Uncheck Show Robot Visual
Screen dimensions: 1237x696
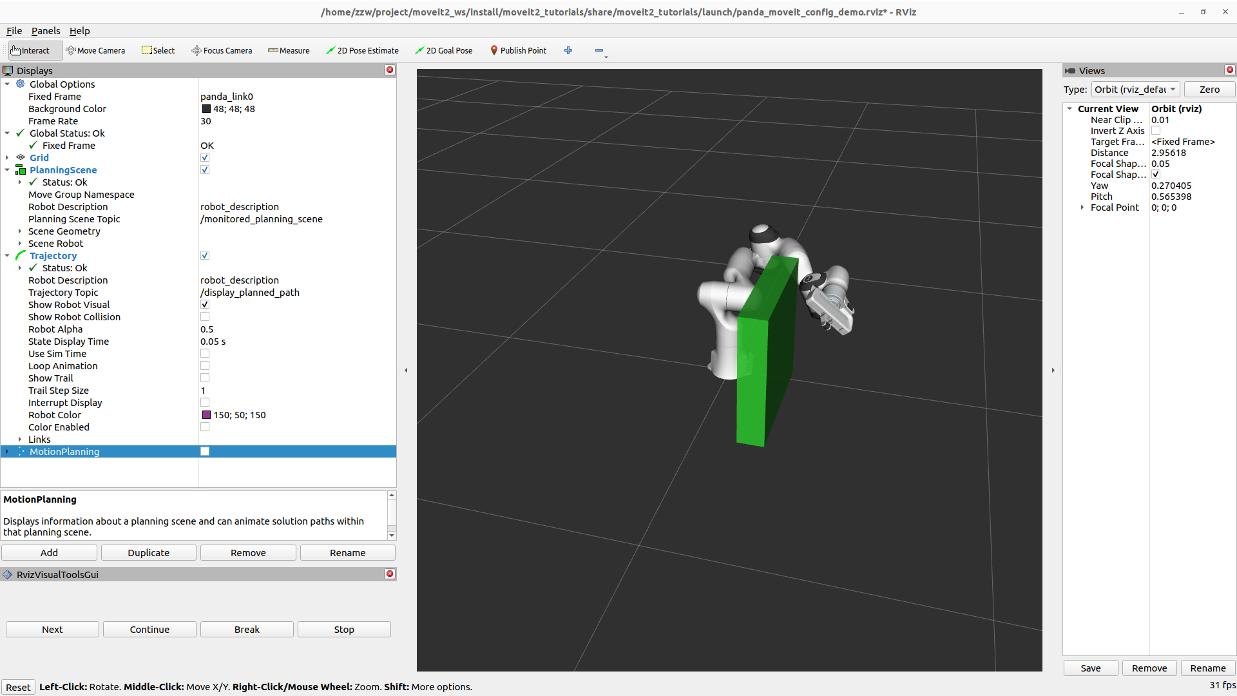click(205, 305)
